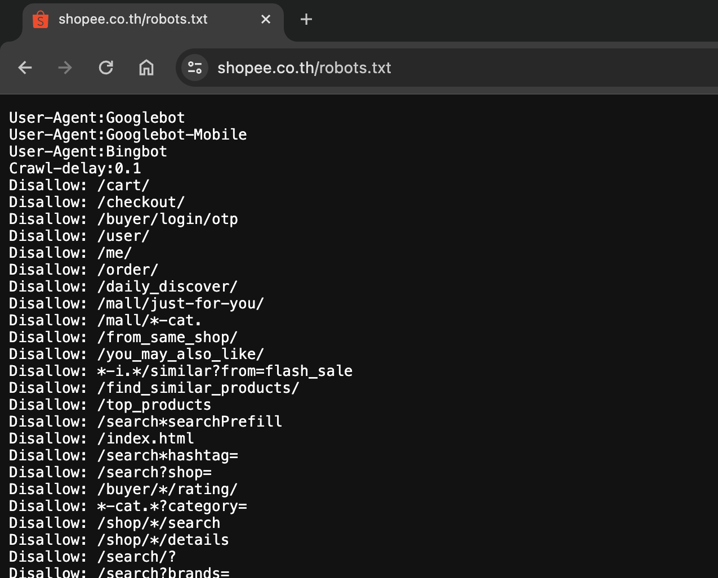The image size is (718, 578).
Task: Click the Disallow: /search*hashtag= line
Action: tap(123, 455)
